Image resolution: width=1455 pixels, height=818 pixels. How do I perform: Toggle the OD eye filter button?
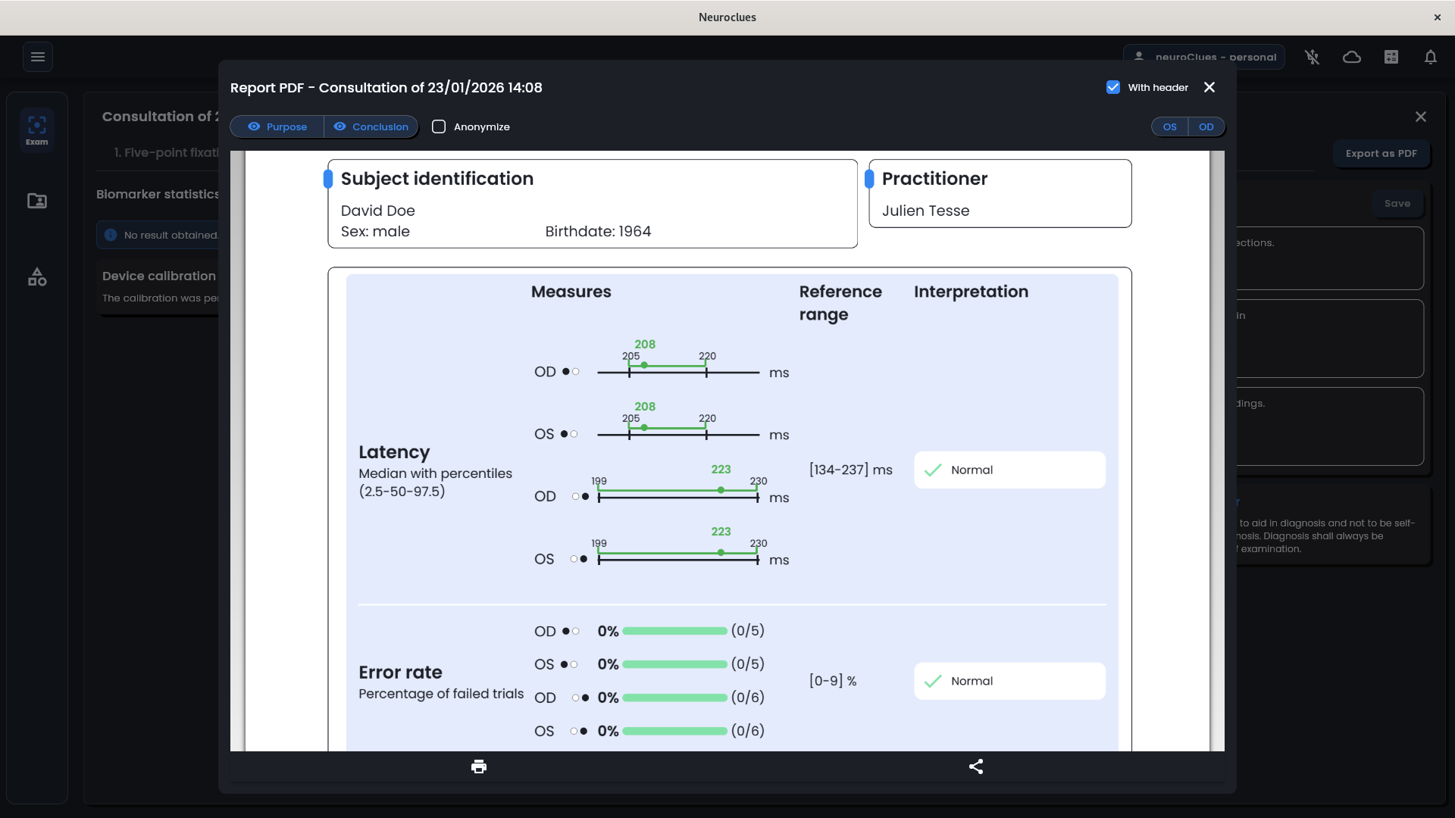coord(1206,126)
